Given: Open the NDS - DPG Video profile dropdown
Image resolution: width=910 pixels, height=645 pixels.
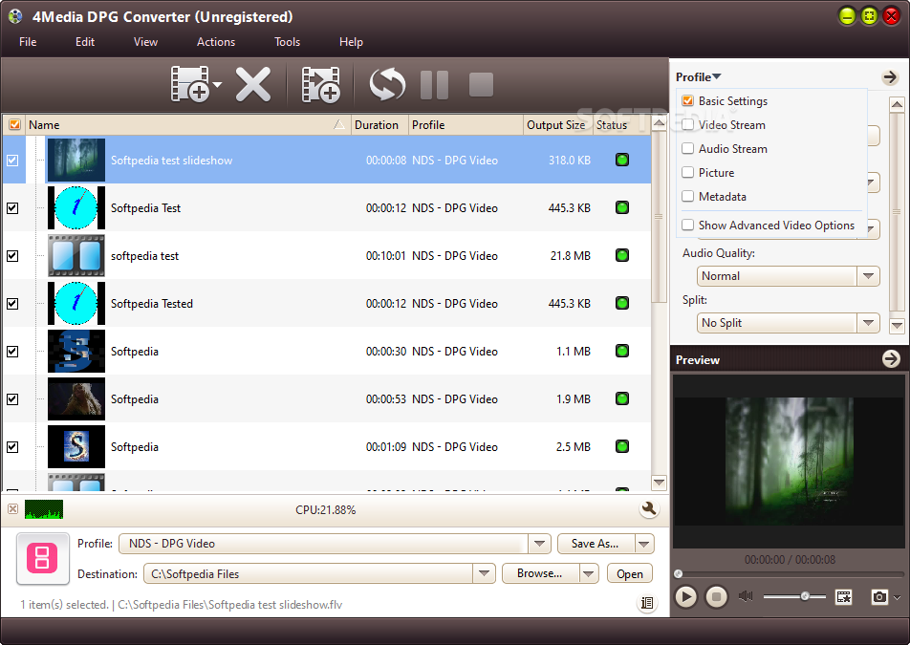Looking at the screenshot, I should click(x=539, y=544).
